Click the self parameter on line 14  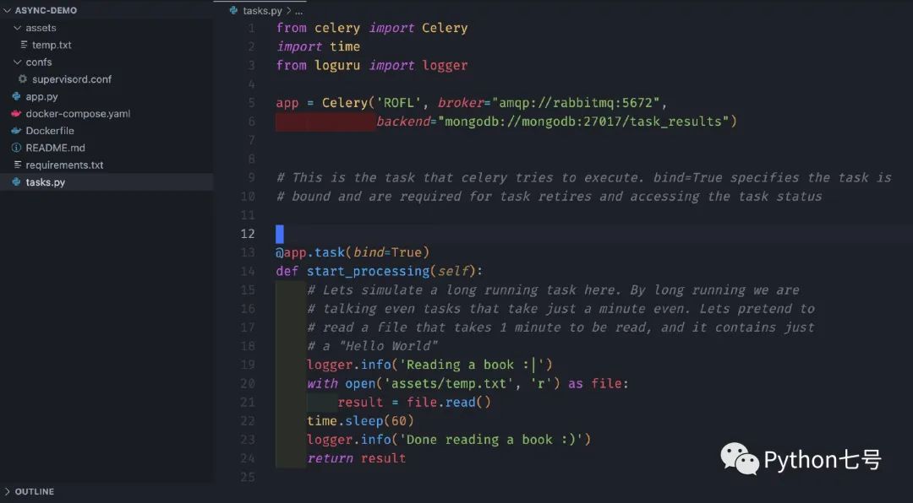[453, 271]
